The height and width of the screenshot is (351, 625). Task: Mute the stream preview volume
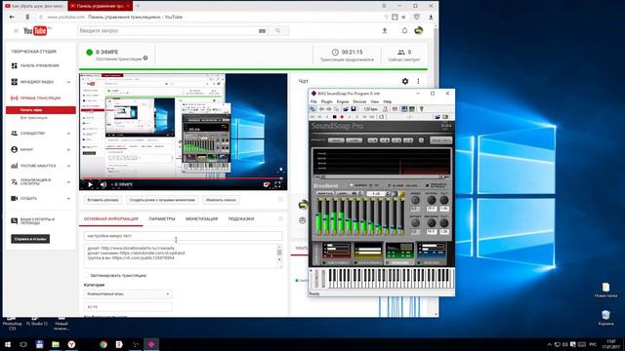point(104,184)
